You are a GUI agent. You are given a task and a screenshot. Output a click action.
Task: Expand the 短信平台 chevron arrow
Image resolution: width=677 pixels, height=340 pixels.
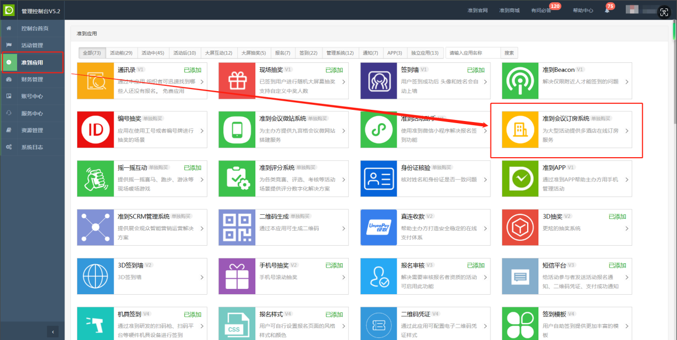point(627,278)
